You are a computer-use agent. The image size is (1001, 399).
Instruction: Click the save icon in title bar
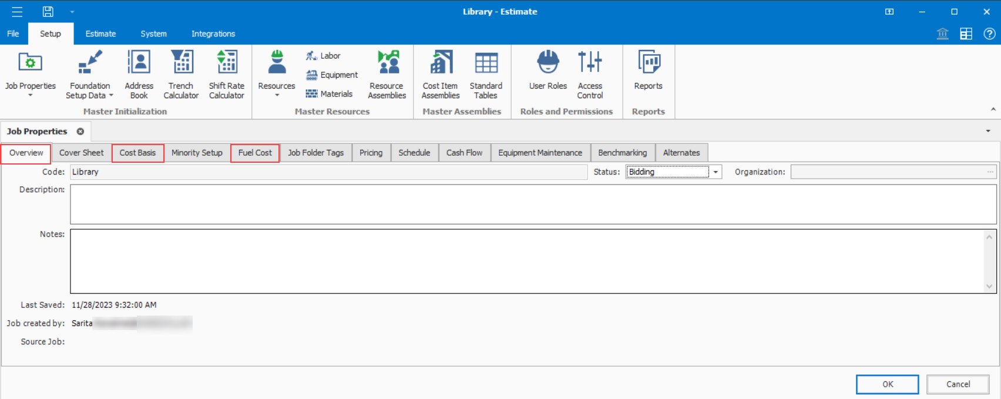pos(48,12)
